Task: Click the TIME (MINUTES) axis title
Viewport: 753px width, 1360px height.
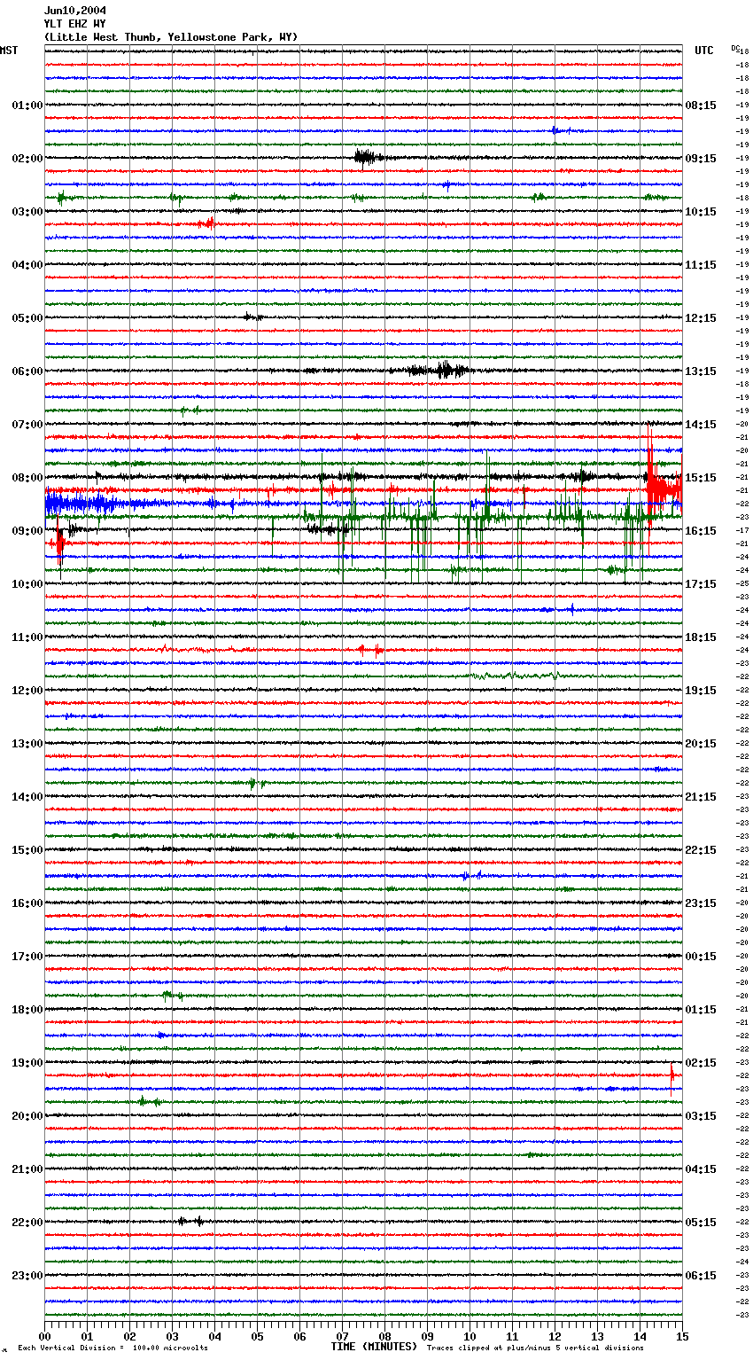Action: (x=374, y=1347)
